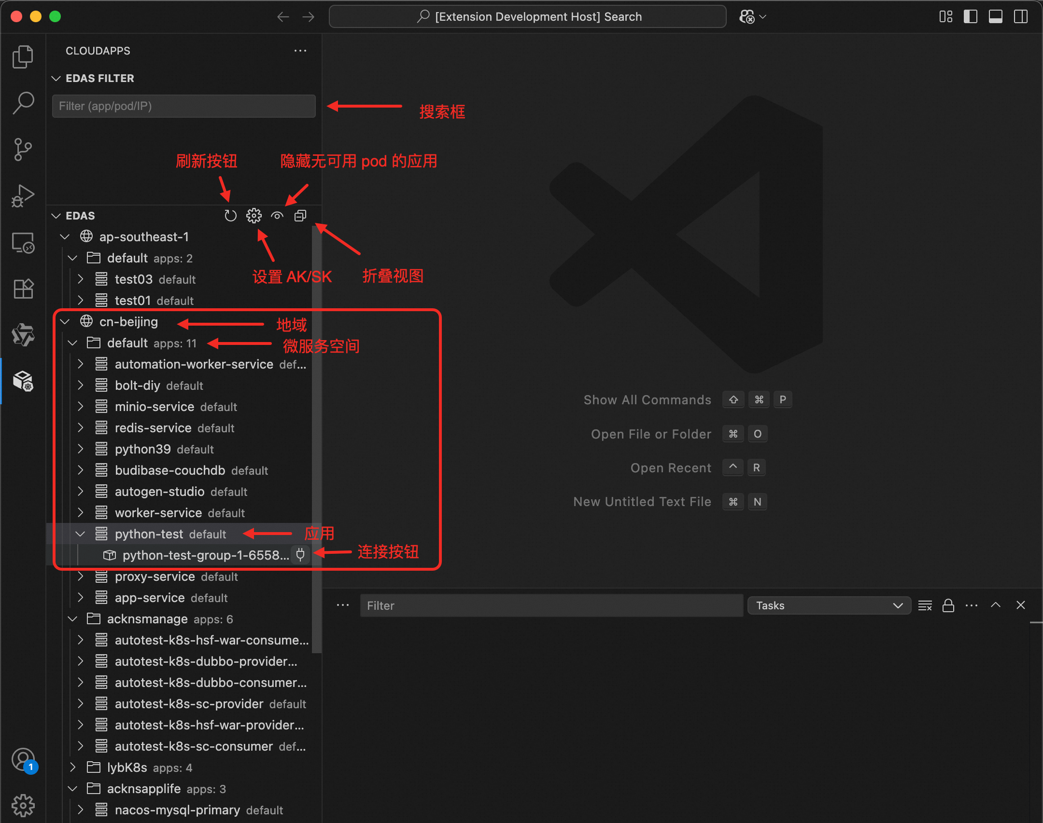Viewport: 1043px width, 823px height.
Task: Toggle the eye icon to hide apps without pods
Action: tap(277, 216)
